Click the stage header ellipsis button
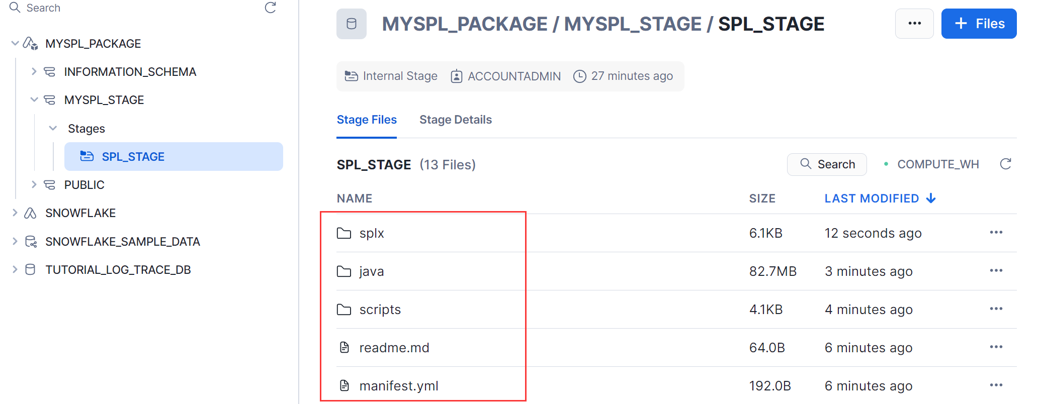This screenshot has width=1037, height=404. coord(914,24)
